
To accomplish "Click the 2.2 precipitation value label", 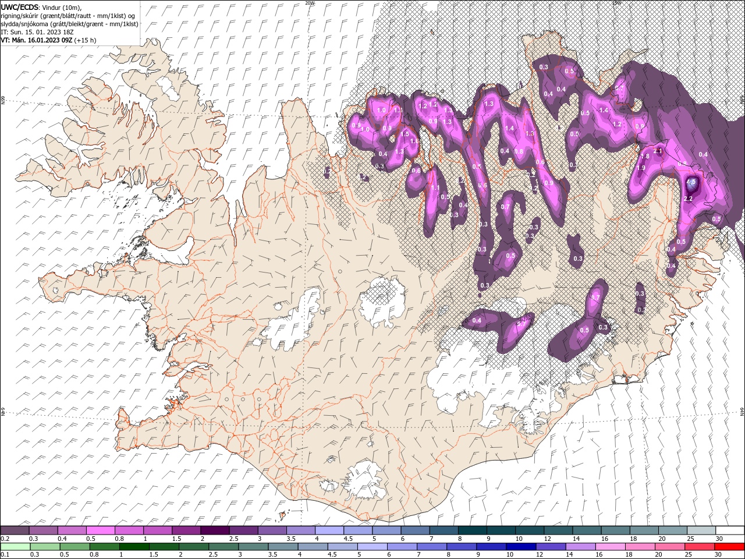I will (x=688, y=199).
